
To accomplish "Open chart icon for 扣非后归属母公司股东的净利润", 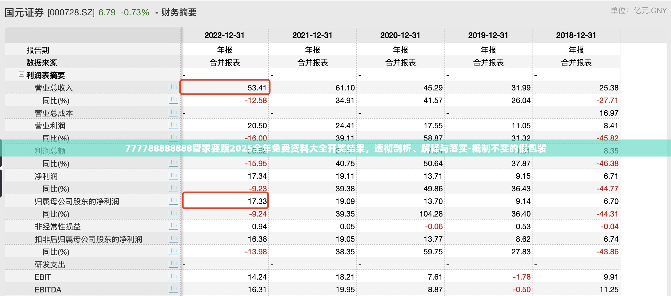I will coord(173,239).
